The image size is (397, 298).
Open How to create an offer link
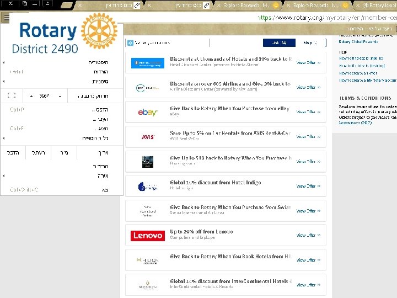tap(358, 73)
